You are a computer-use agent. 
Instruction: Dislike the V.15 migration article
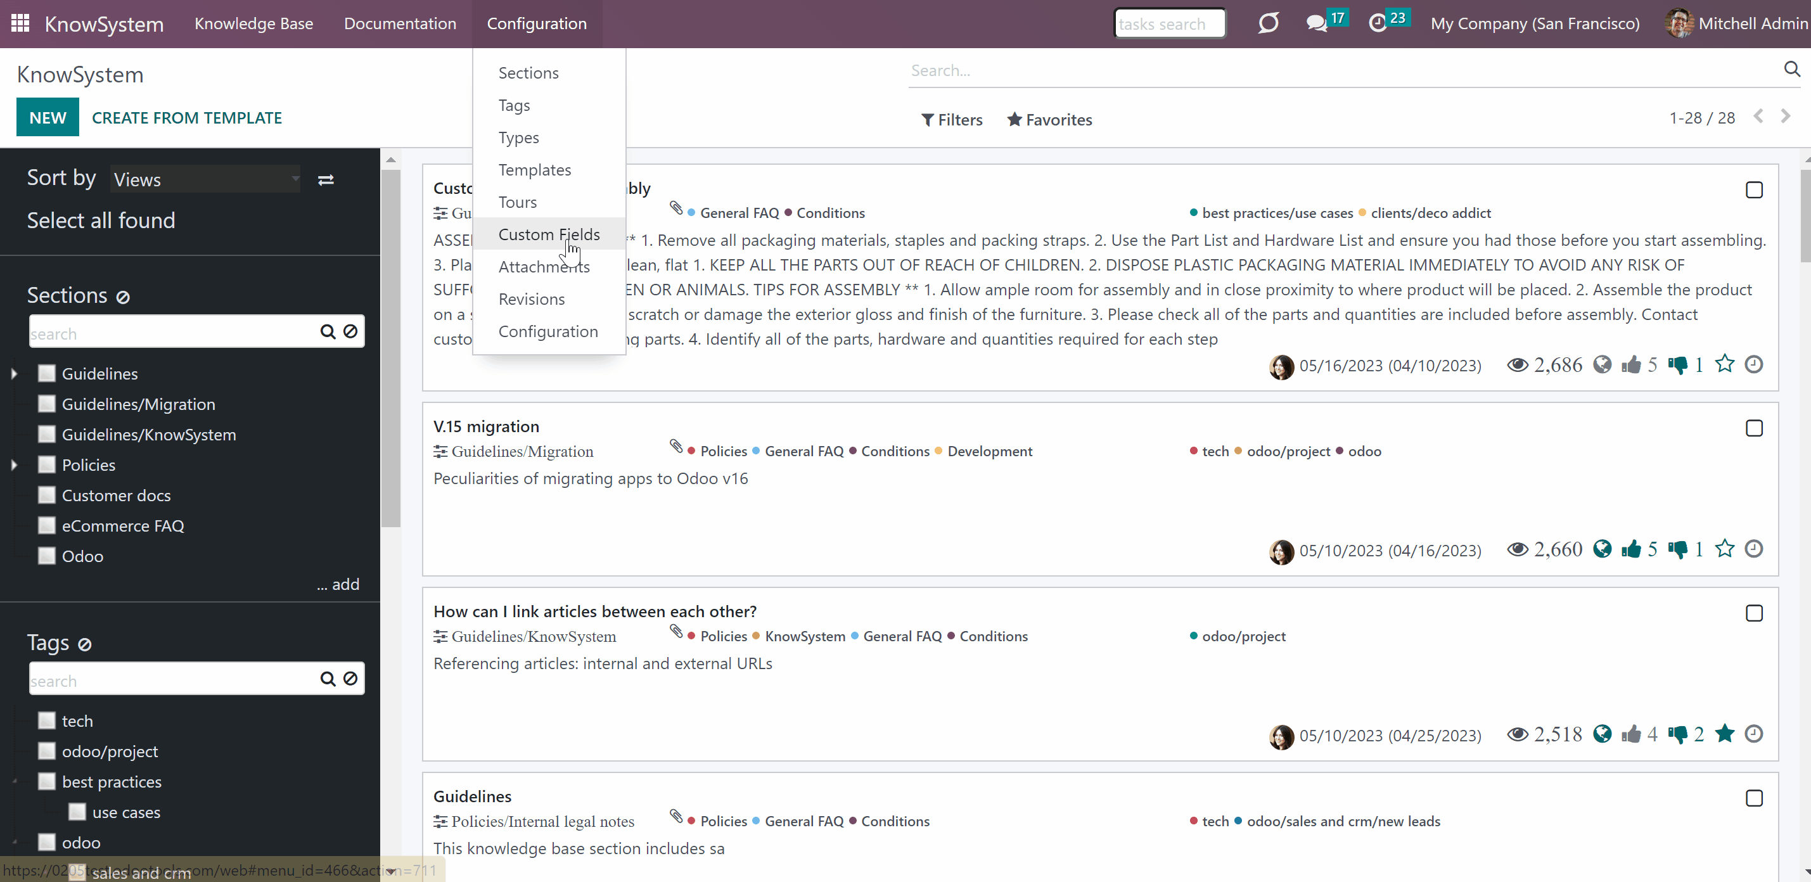point(1678,549)
